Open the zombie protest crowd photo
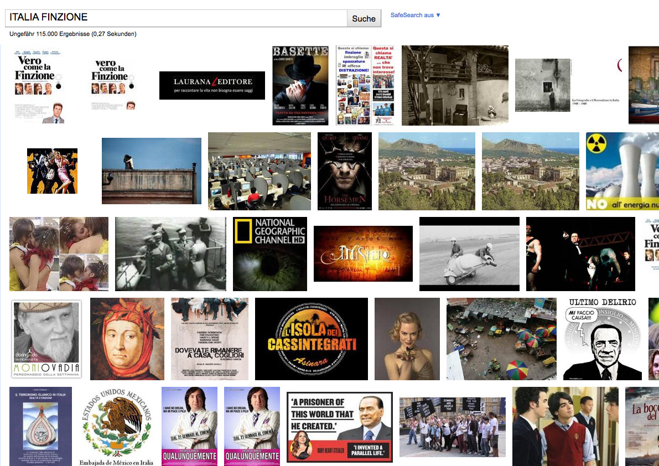The height and width of the screenshot is (466, 659). (452, 427)
